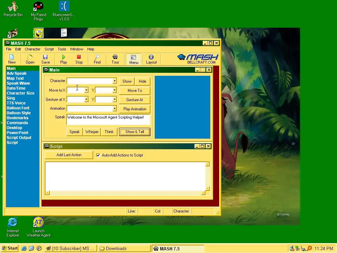This screenshot has width=337, height=253.
Task: Run the script with the Play icon
Action: (x=64, y=59)
